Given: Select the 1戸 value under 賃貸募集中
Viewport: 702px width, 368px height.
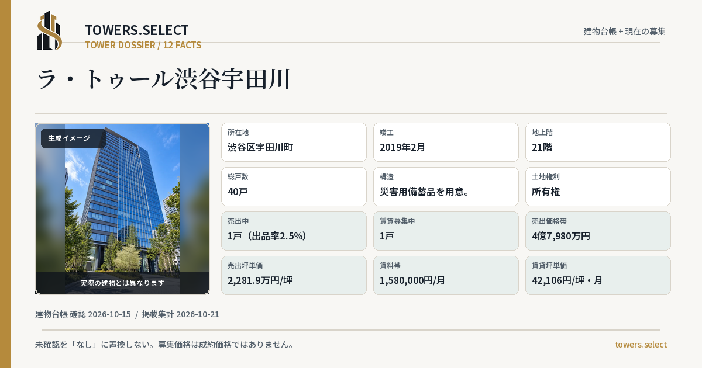Looking at the screenshot, I should (x=387, y=235).
